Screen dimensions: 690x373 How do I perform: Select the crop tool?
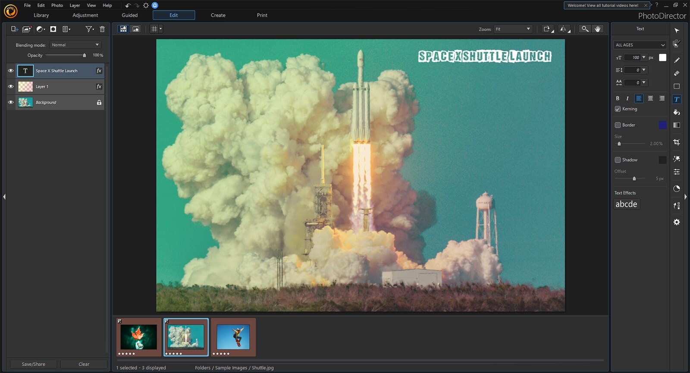pyautogui.click(x=677, y=142)
